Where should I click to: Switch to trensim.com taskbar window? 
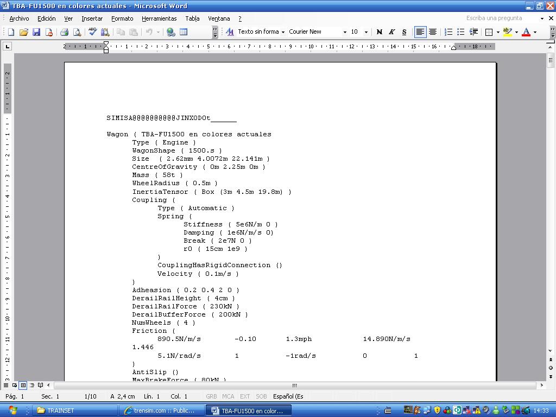click(161, 410)
